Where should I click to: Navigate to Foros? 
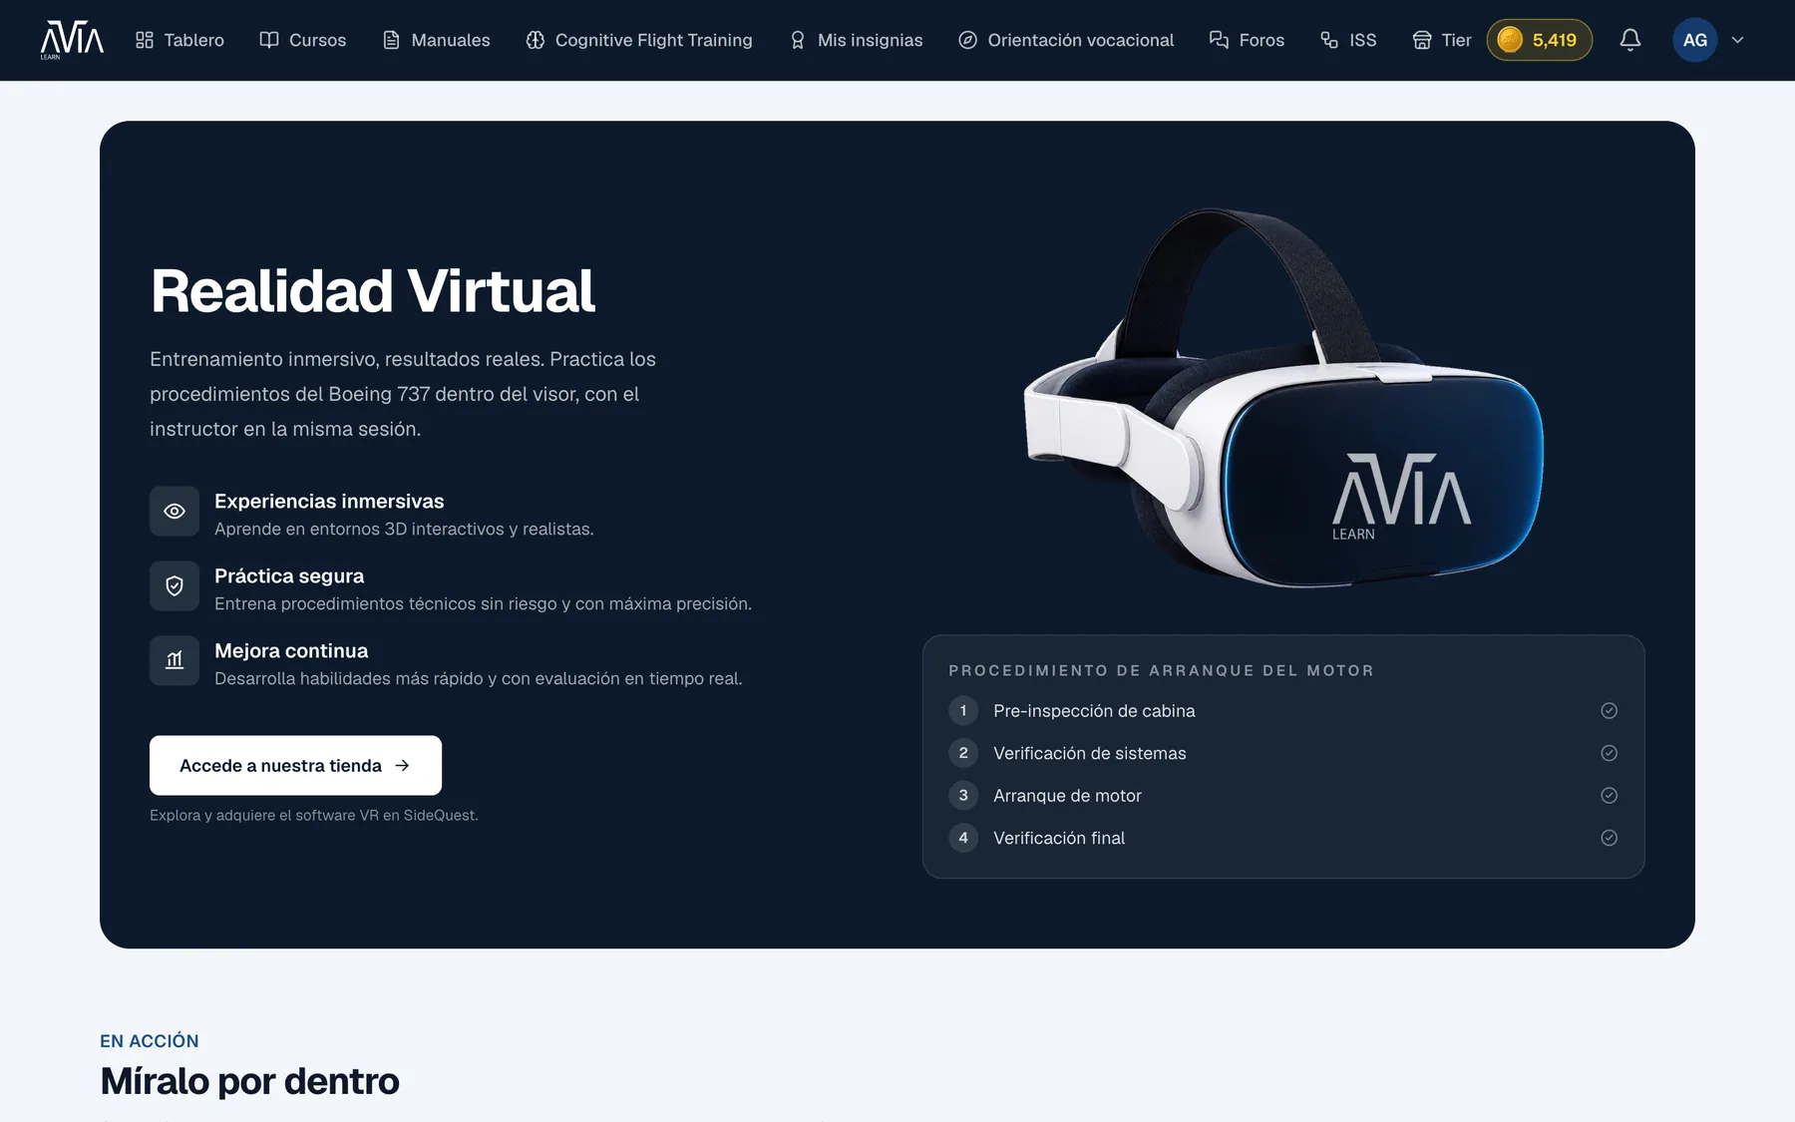(1247, 40)
